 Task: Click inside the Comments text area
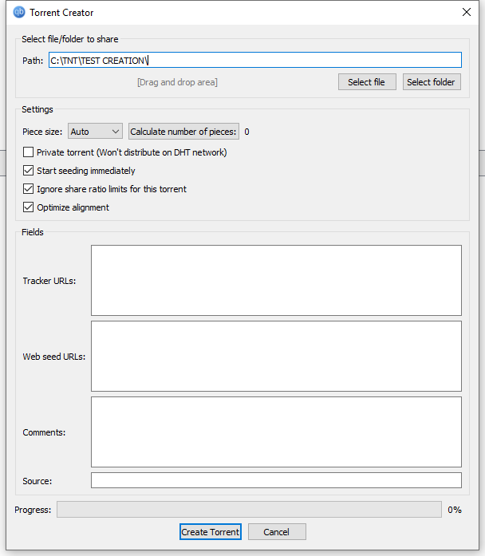276,432
